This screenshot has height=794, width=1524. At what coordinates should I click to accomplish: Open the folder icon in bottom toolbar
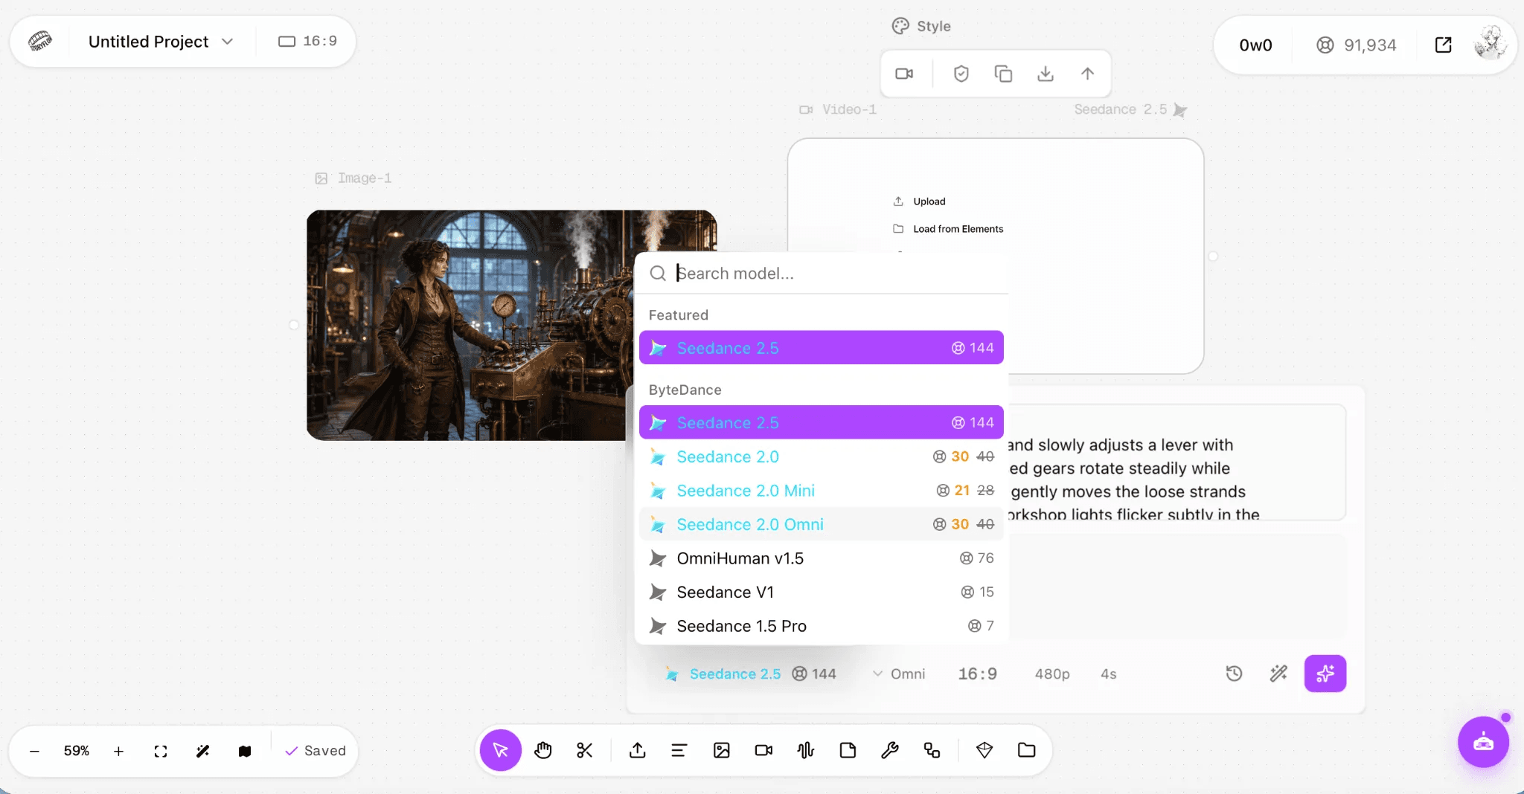pos(1026,750)
